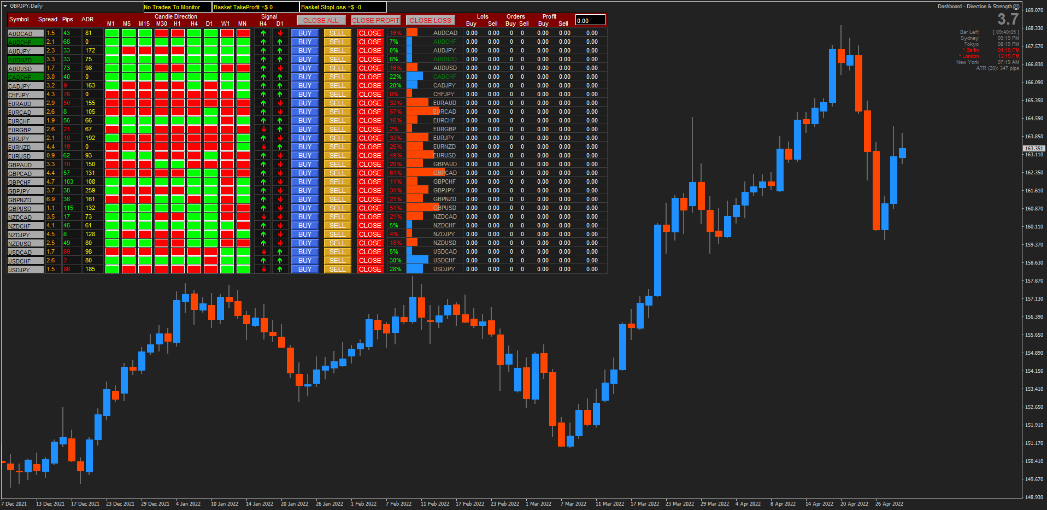Hit BUY in the USDJPY row
The image size is (1047, 510).
coord(305,269)
